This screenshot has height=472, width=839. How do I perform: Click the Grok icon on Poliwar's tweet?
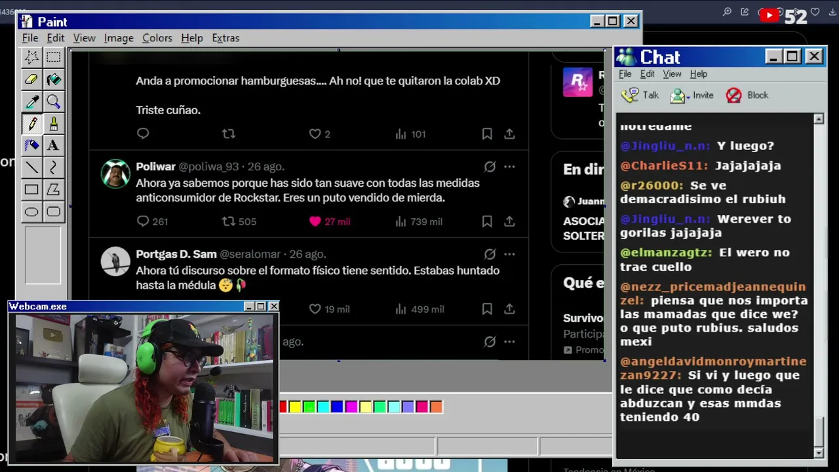[x=490, y=167]
